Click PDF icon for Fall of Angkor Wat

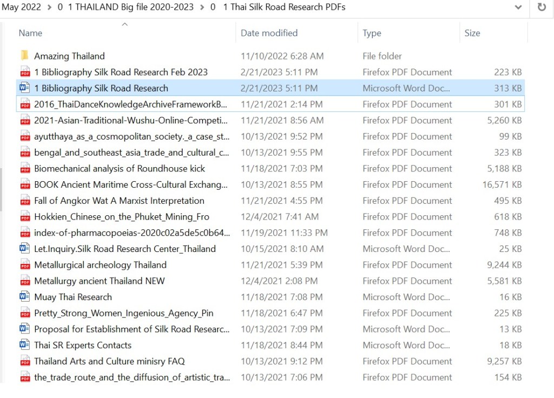(24, 201)
